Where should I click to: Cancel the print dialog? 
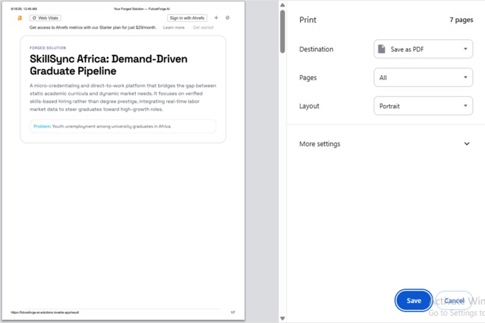(454, 300)
